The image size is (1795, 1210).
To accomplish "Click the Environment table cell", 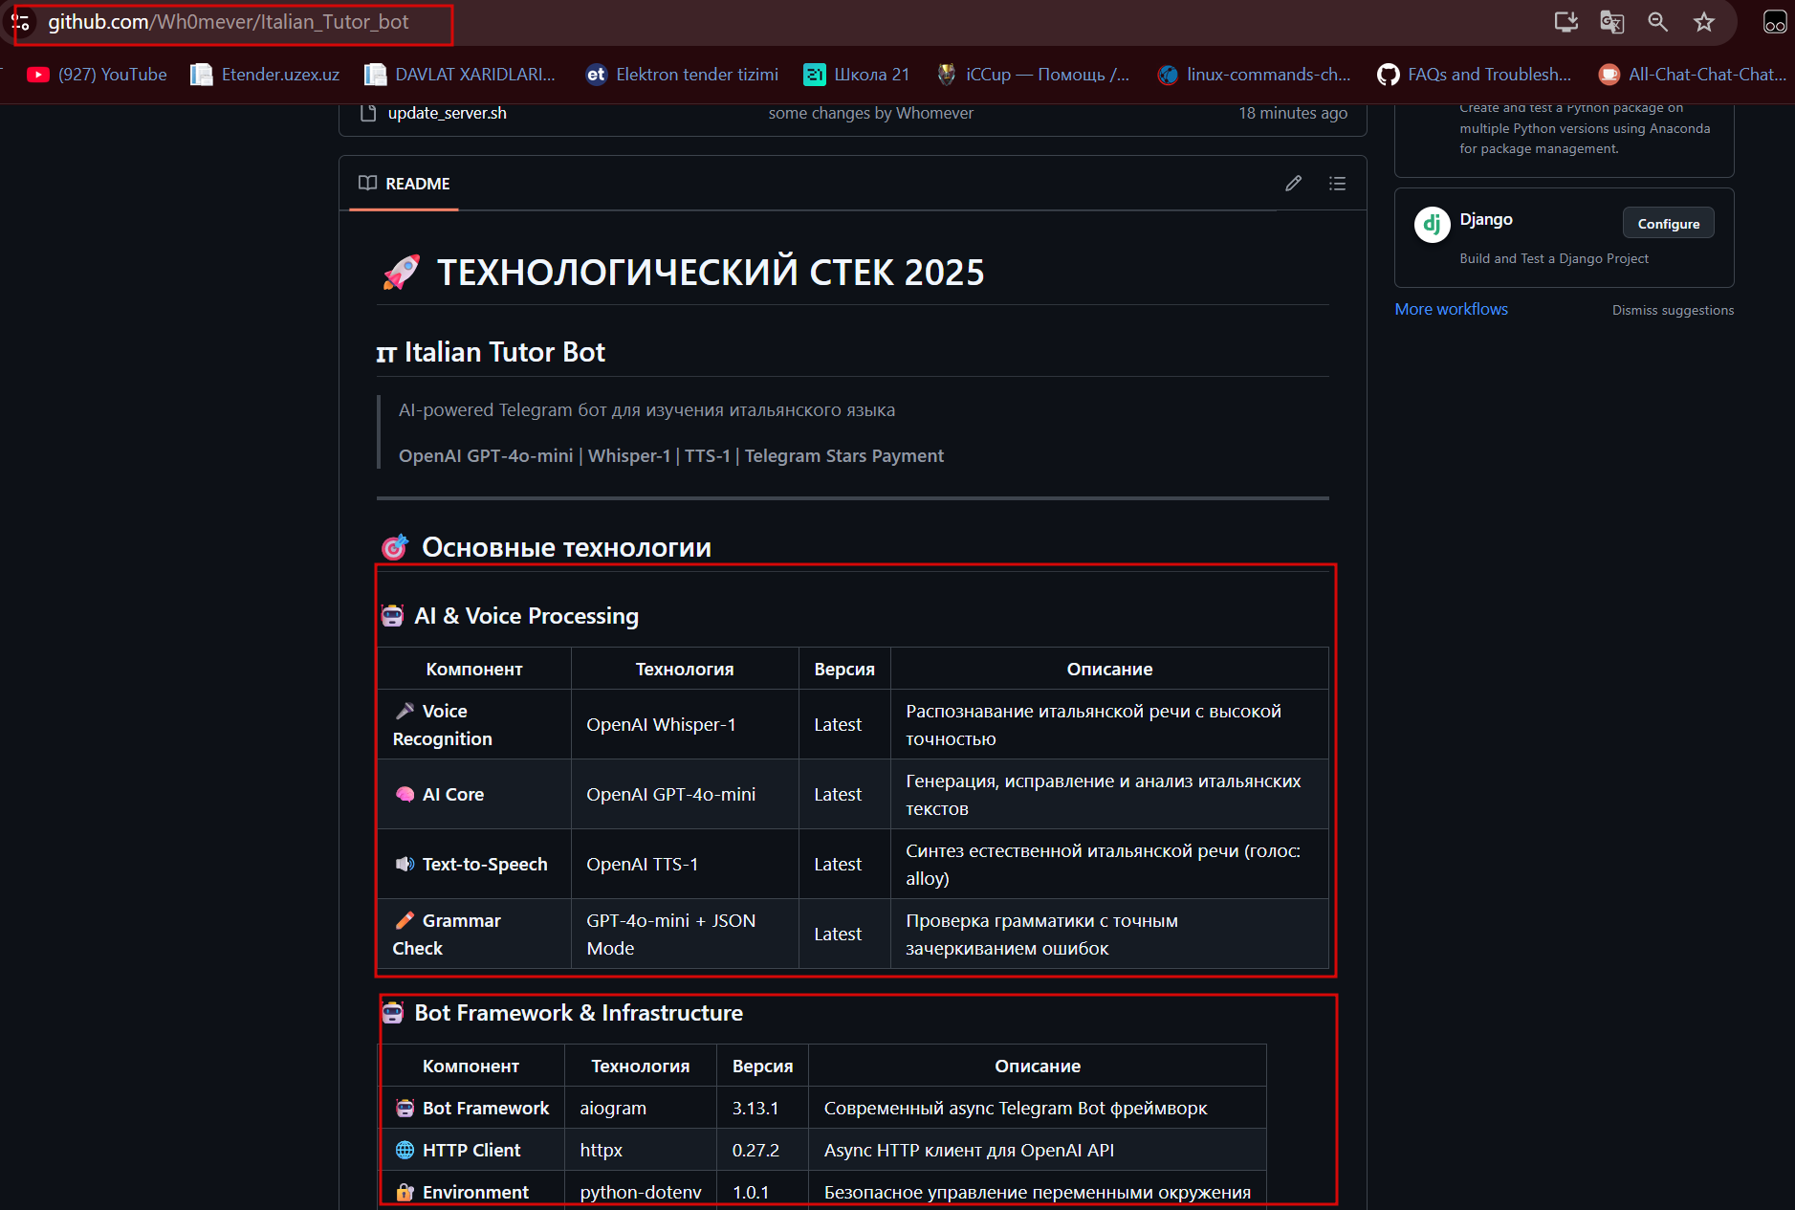I will click(471, 1191).
